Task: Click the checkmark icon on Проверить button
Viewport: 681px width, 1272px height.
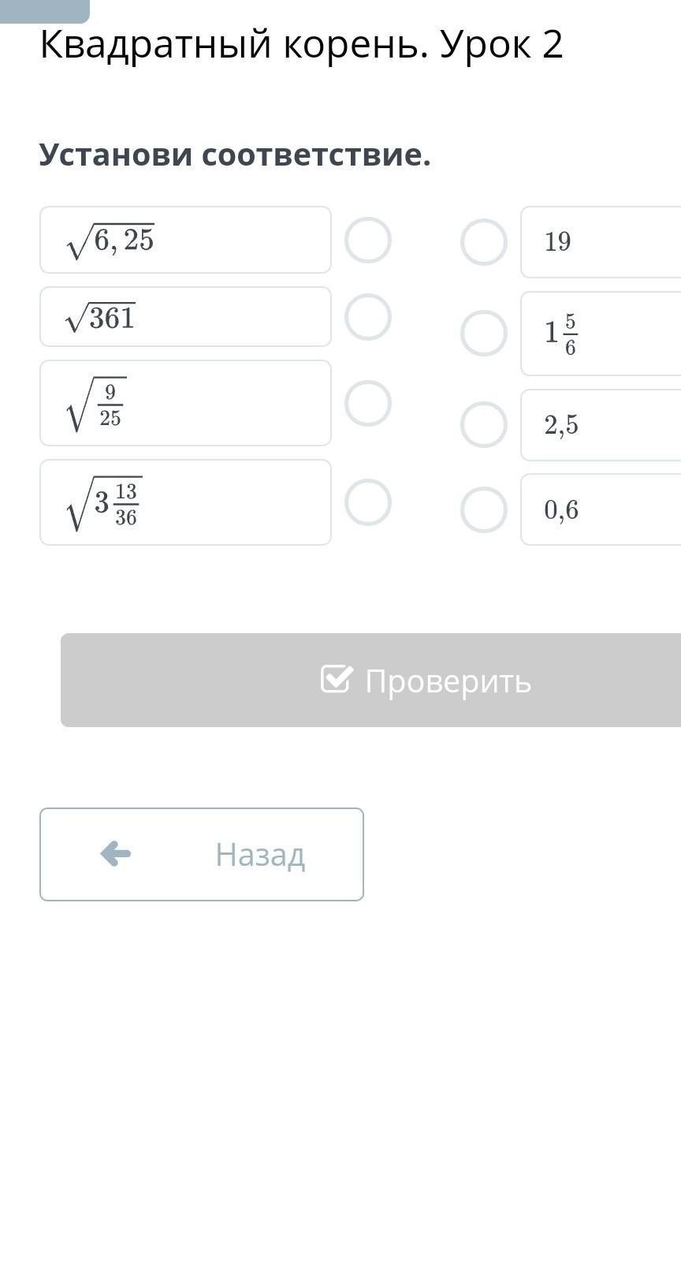Action: [337, 679]
